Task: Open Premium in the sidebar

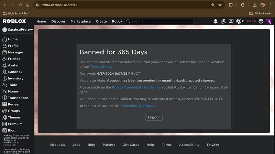Action: tap(12, 124)
